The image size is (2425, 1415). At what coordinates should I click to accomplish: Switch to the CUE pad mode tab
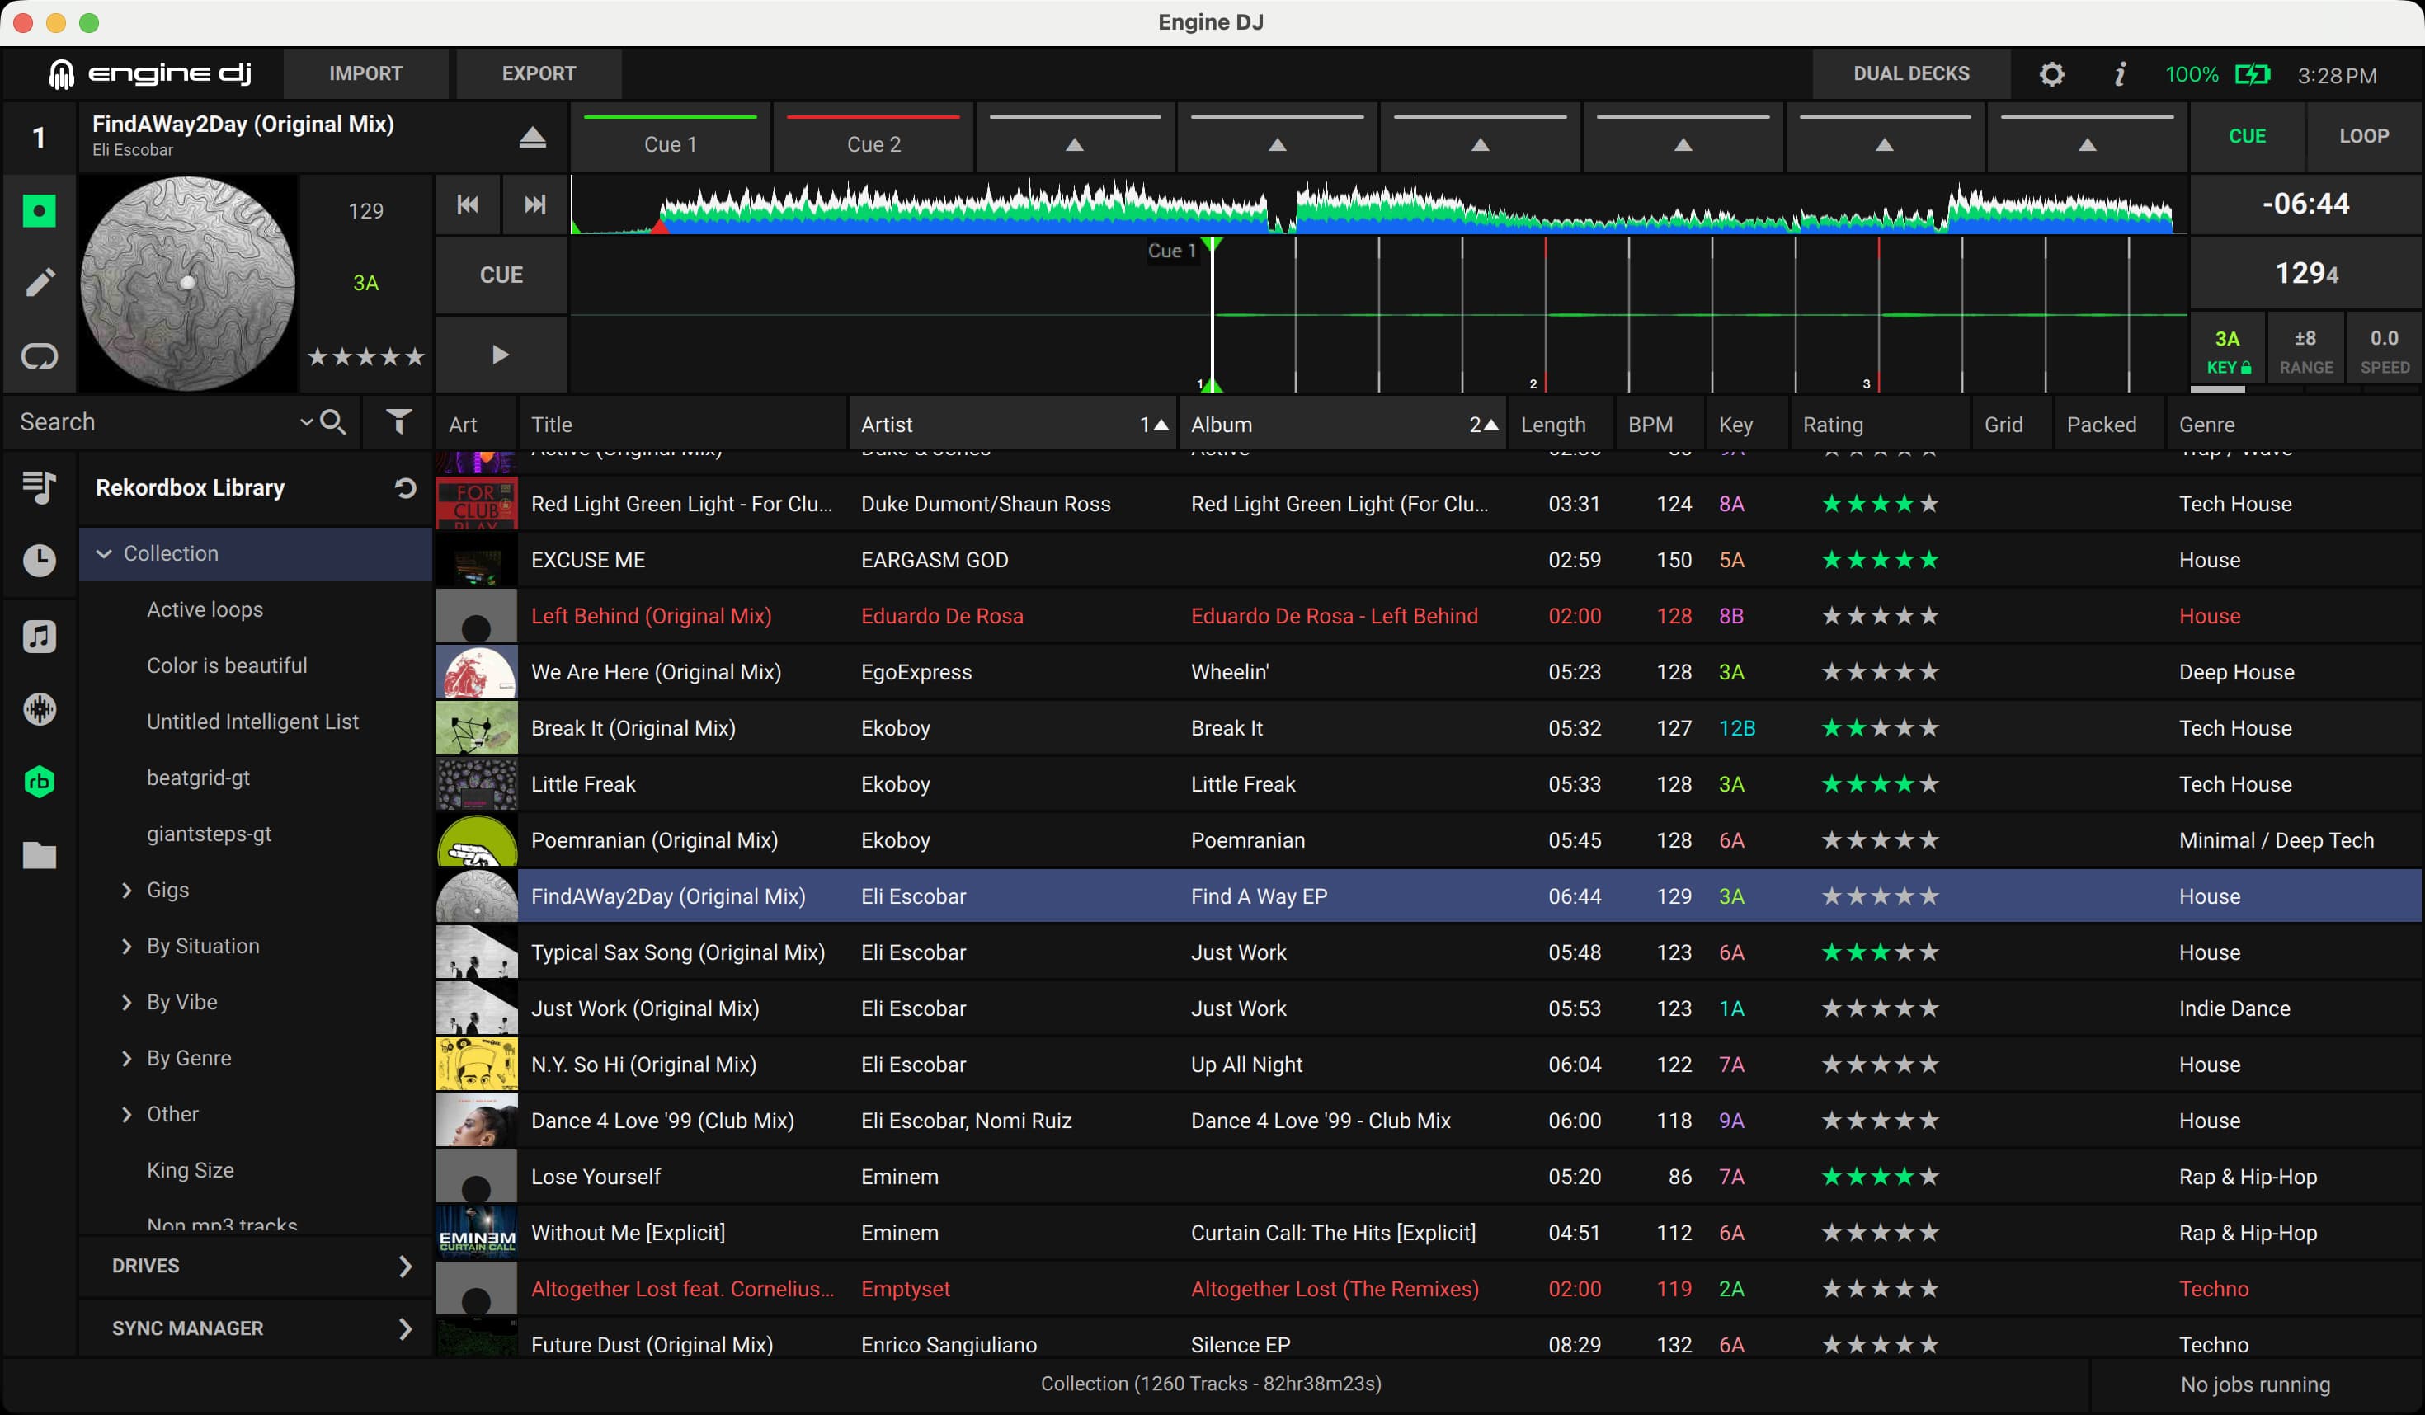(2247, 135)
